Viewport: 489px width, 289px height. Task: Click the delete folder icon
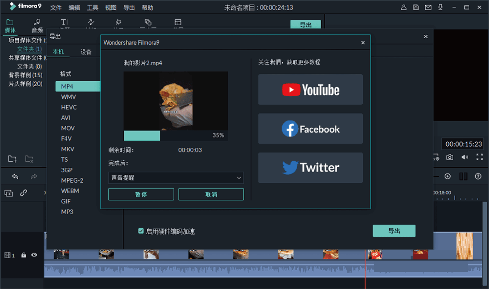point(29,159)
